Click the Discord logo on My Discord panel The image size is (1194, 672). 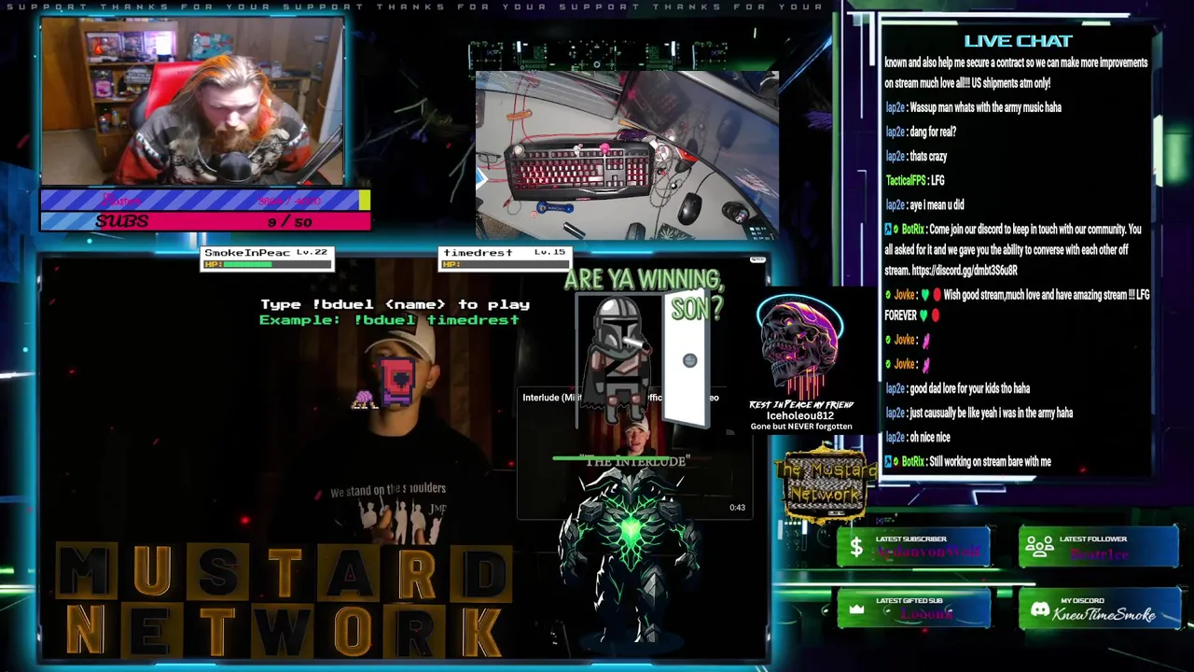(x=1039, y=609)
